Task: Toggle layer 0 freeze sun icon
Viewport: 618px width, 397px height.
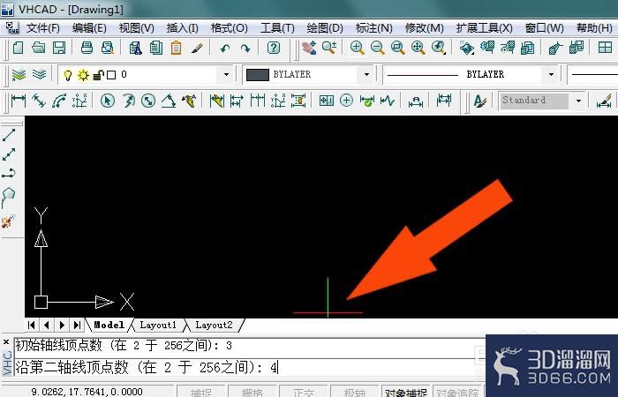Action: pos(83,75)
